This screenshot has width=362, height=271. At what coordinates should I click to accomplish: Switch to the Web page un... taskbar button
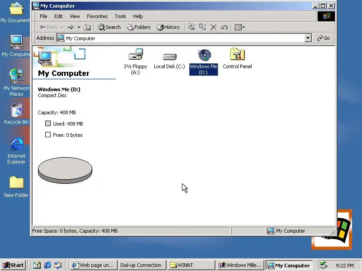tap(93, 265)
